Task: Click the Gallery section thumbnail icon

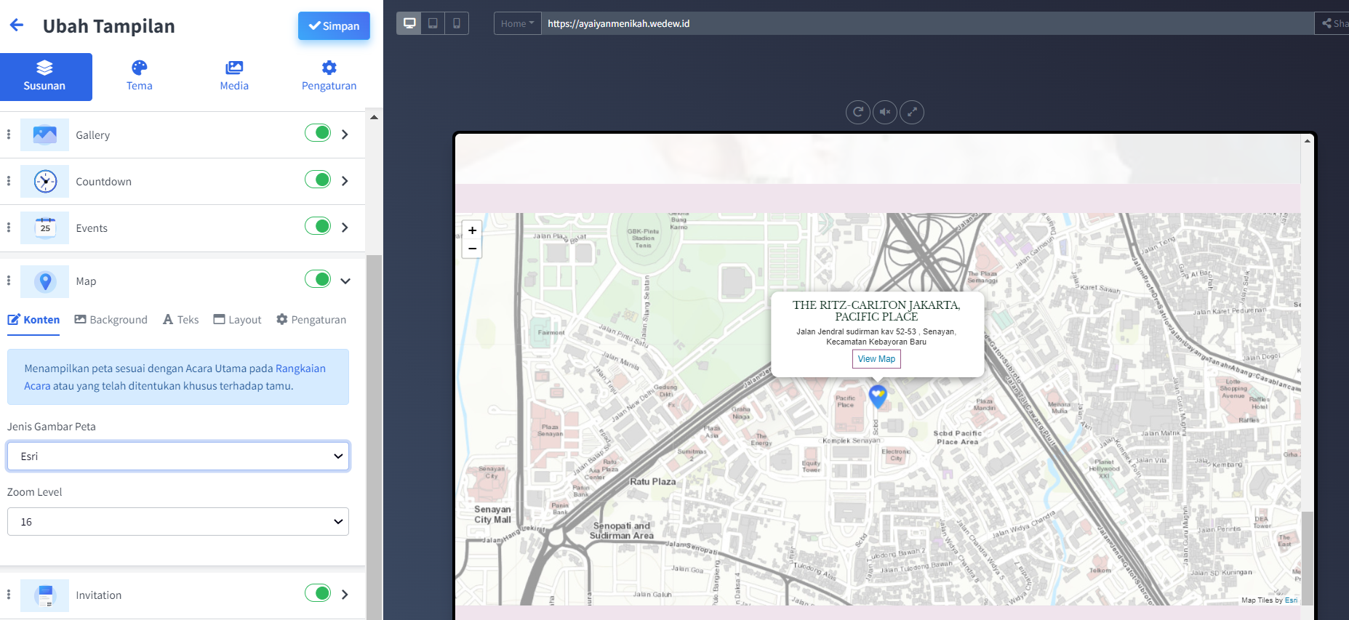Action: point(45,135)
